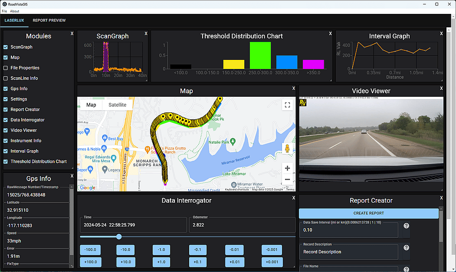Click the Data Interrogator timeline slider handle
Screen dimensions: 456x272
[119, 237]
